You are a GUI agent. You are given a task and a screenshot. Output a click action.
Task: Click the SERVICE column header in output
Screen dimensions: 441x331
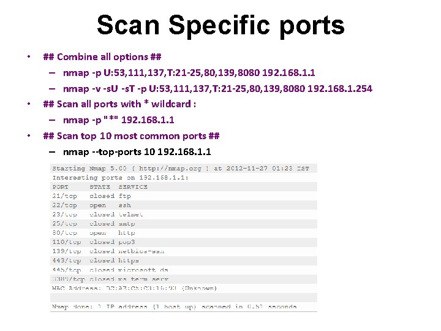133,187
